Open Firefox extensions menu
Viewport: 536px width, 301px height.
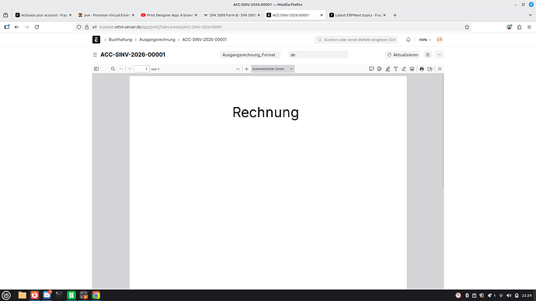[519, 27]
